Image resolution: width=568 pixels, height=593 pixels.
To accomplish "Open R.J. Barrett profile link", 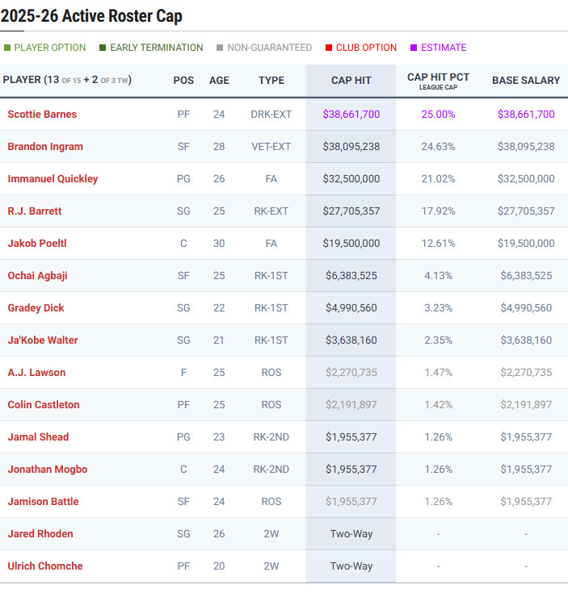I will pyautogui.click(x=35, y=211).
